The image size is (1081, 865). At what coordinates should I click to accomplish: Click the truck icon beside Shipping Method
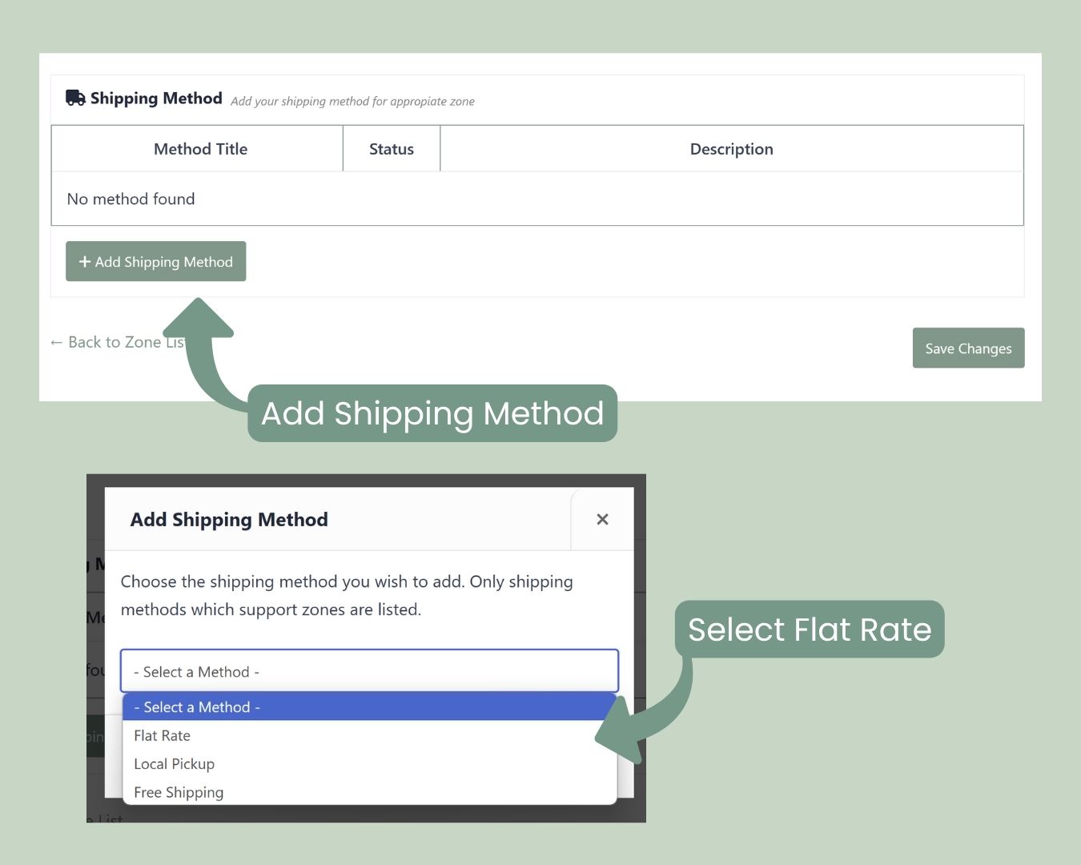pos(75,98)
